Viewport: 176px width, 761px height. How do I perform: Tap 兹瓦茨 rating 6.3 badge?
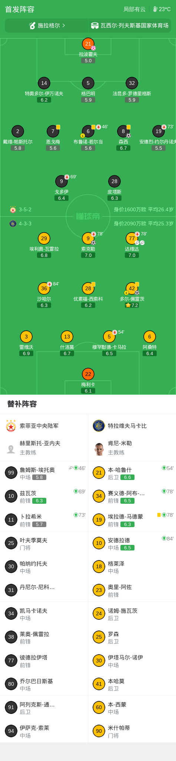[x=39, y=501]
